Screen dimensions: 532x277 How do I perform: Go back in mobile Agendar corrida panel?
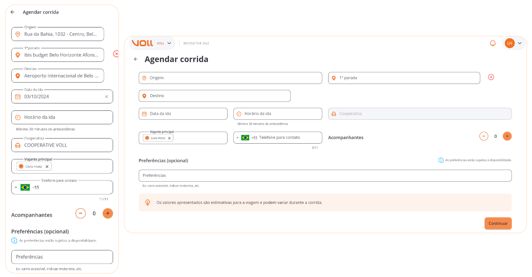[x=12, y=12]
